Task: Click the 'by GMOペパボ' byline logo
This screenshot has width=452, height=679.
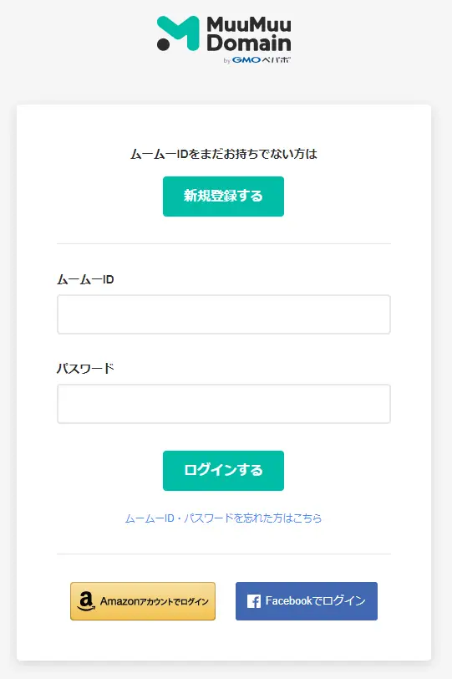Action: 257,59
